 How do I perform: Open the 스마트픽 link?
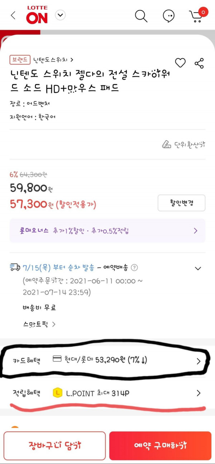pyautogui.click(x=39, y=324)
